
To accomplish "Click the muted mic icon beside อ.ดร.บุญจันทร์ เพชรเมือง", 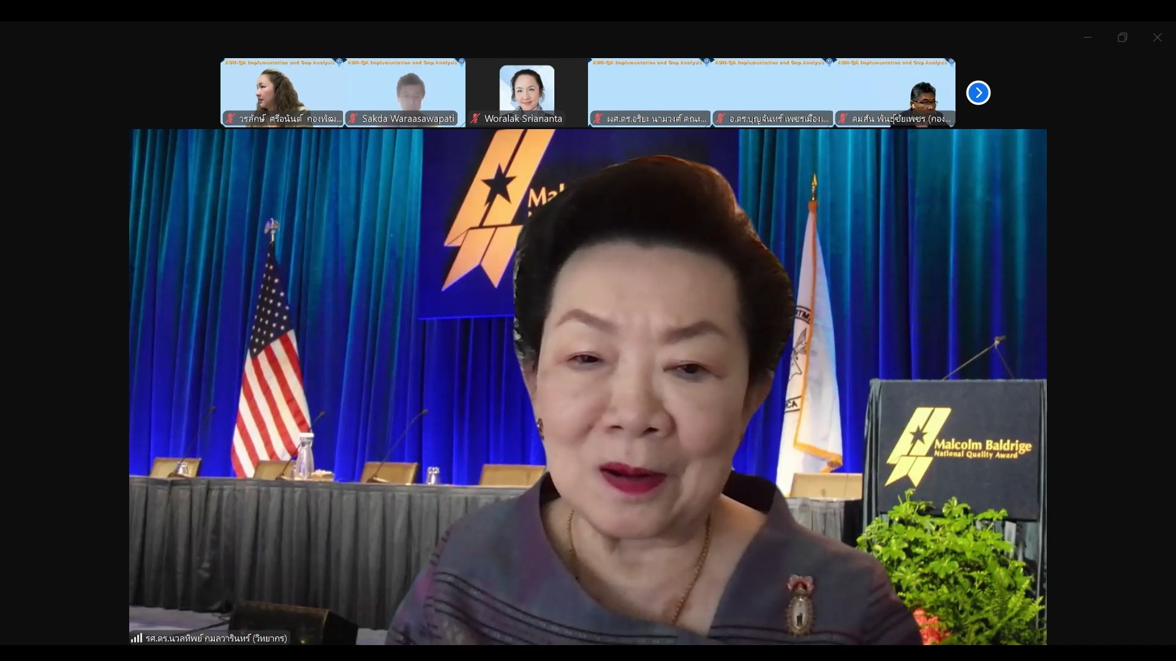I will (720, 119).
